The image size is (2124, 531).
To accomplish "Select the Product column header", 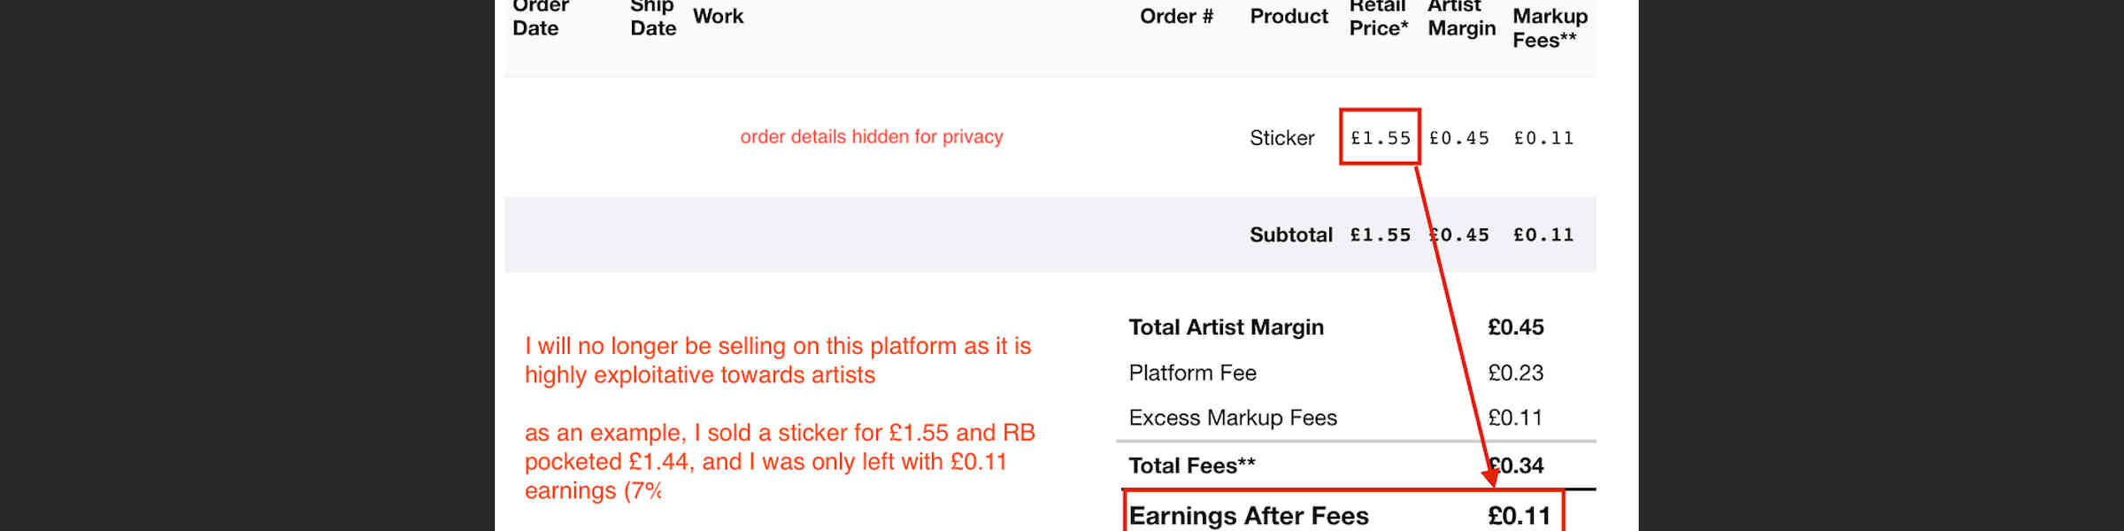I will tap(1289, 16).
